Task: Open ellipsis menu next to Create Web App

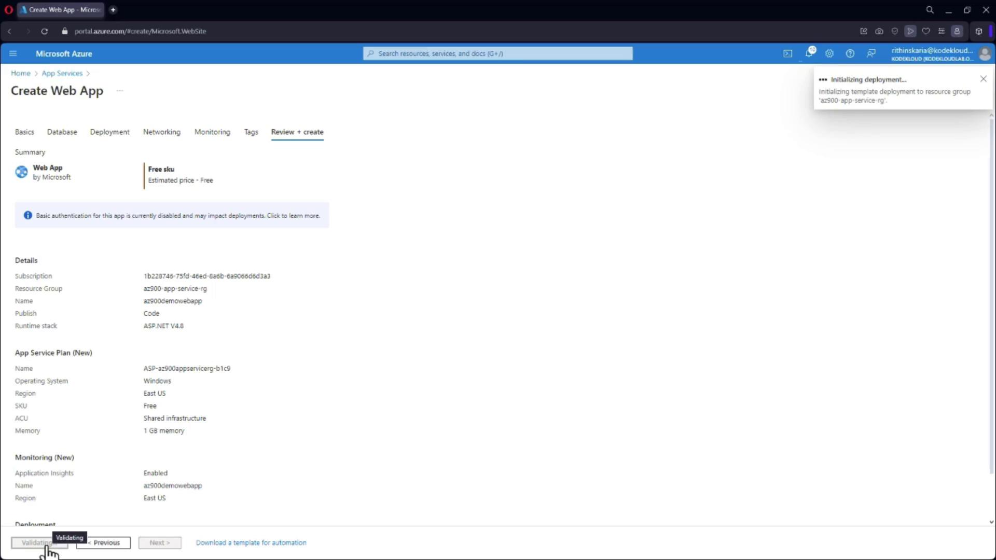Action: coord(120,91)
